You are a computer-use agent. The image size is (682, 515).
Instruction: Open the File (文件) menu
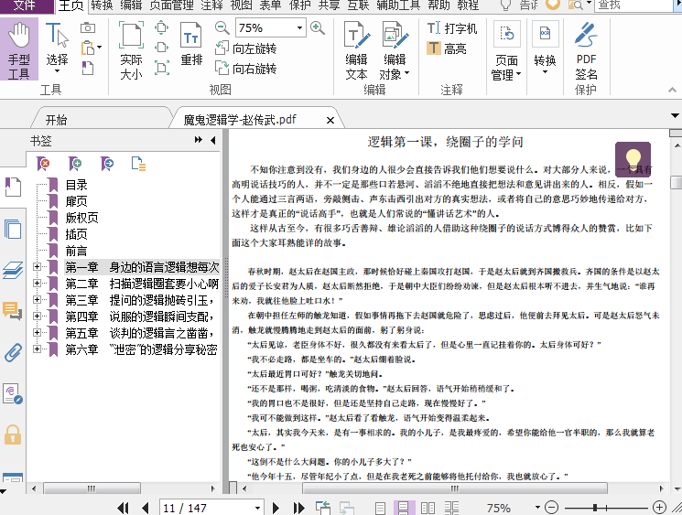(x=25, y=5)
